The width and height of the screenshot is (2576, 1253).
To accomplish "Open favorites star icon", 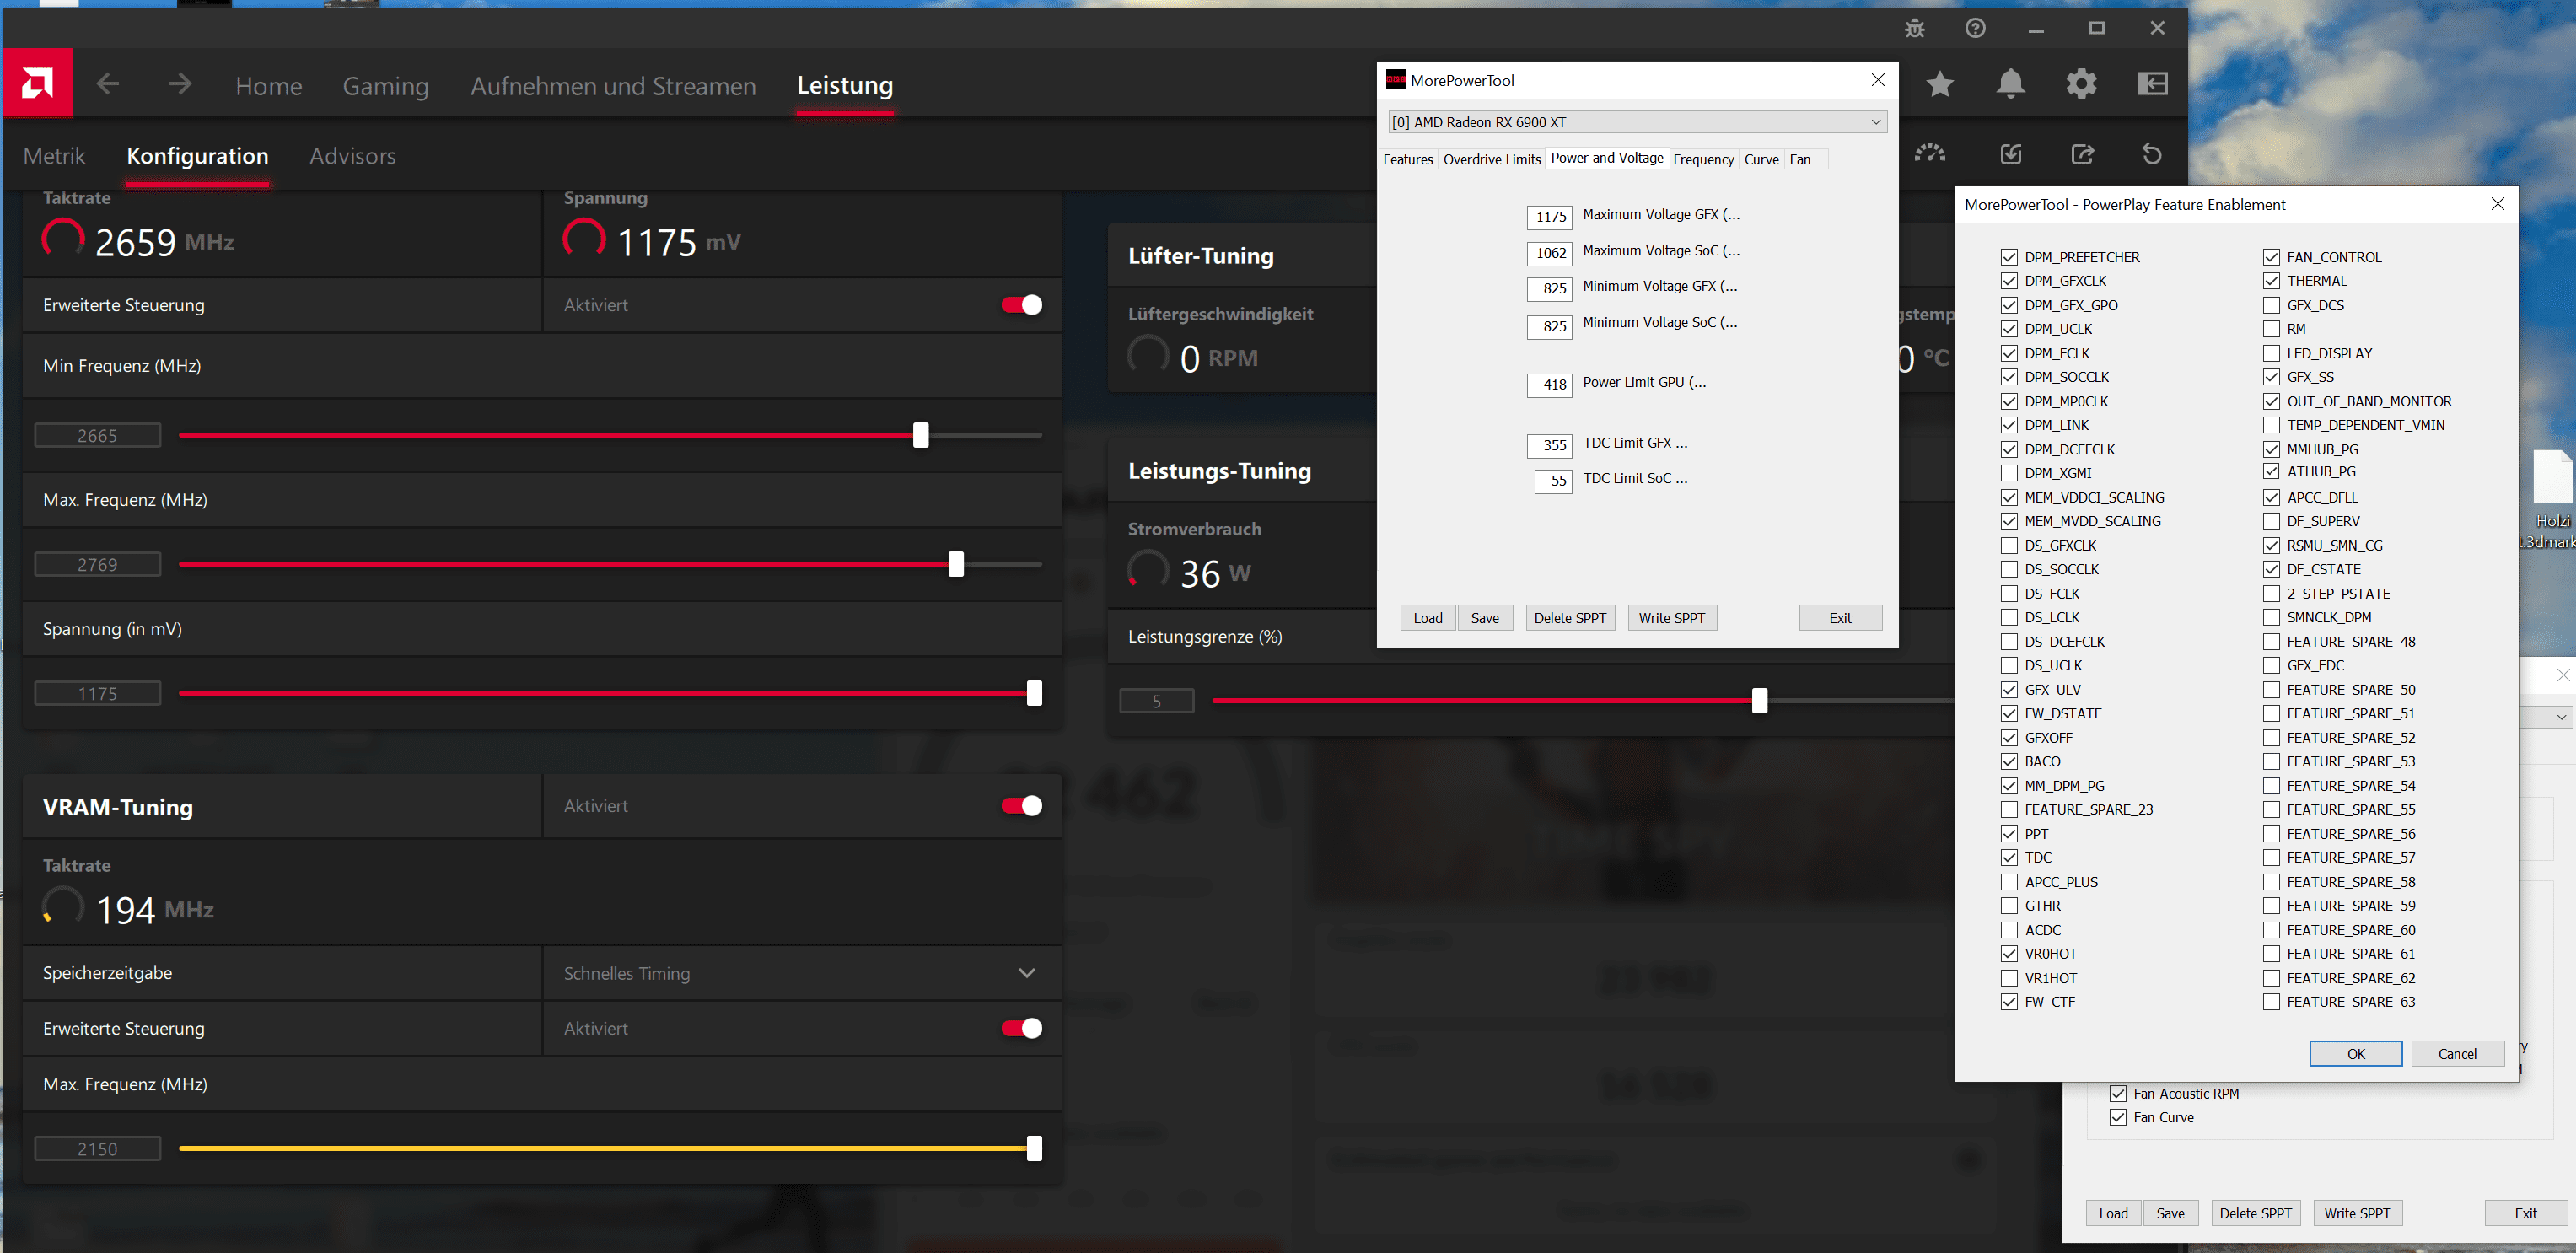I will pos(1940,84).
